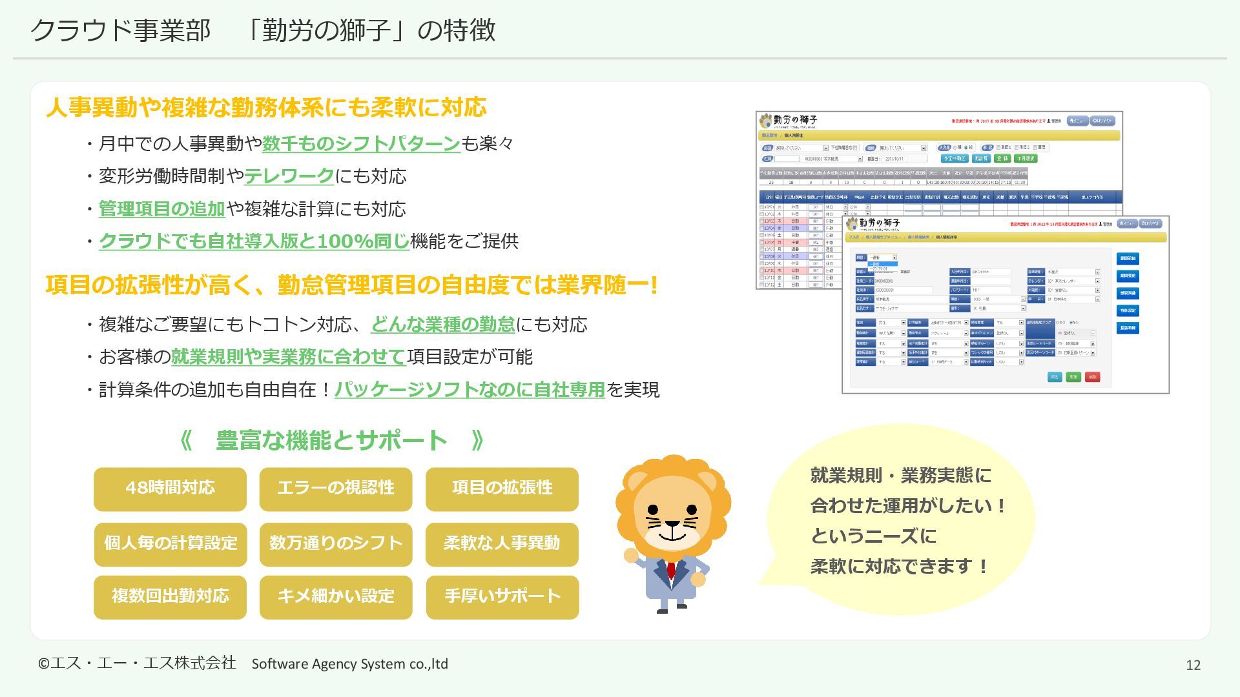Image resolution: width=1240 pixels, height=697 pixels.
Task: Click the underlined 管理項目の追加 text
Action: [x=161, y=209]
